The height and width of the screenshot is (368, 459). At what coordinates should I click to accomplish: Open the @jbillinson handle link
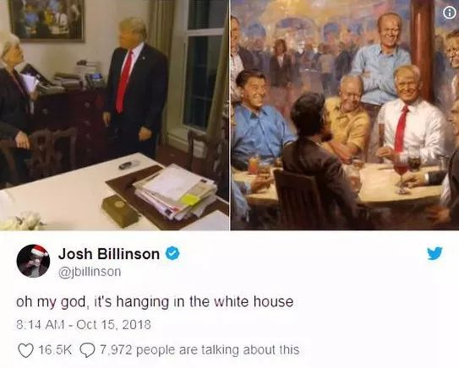pos(90,272)
